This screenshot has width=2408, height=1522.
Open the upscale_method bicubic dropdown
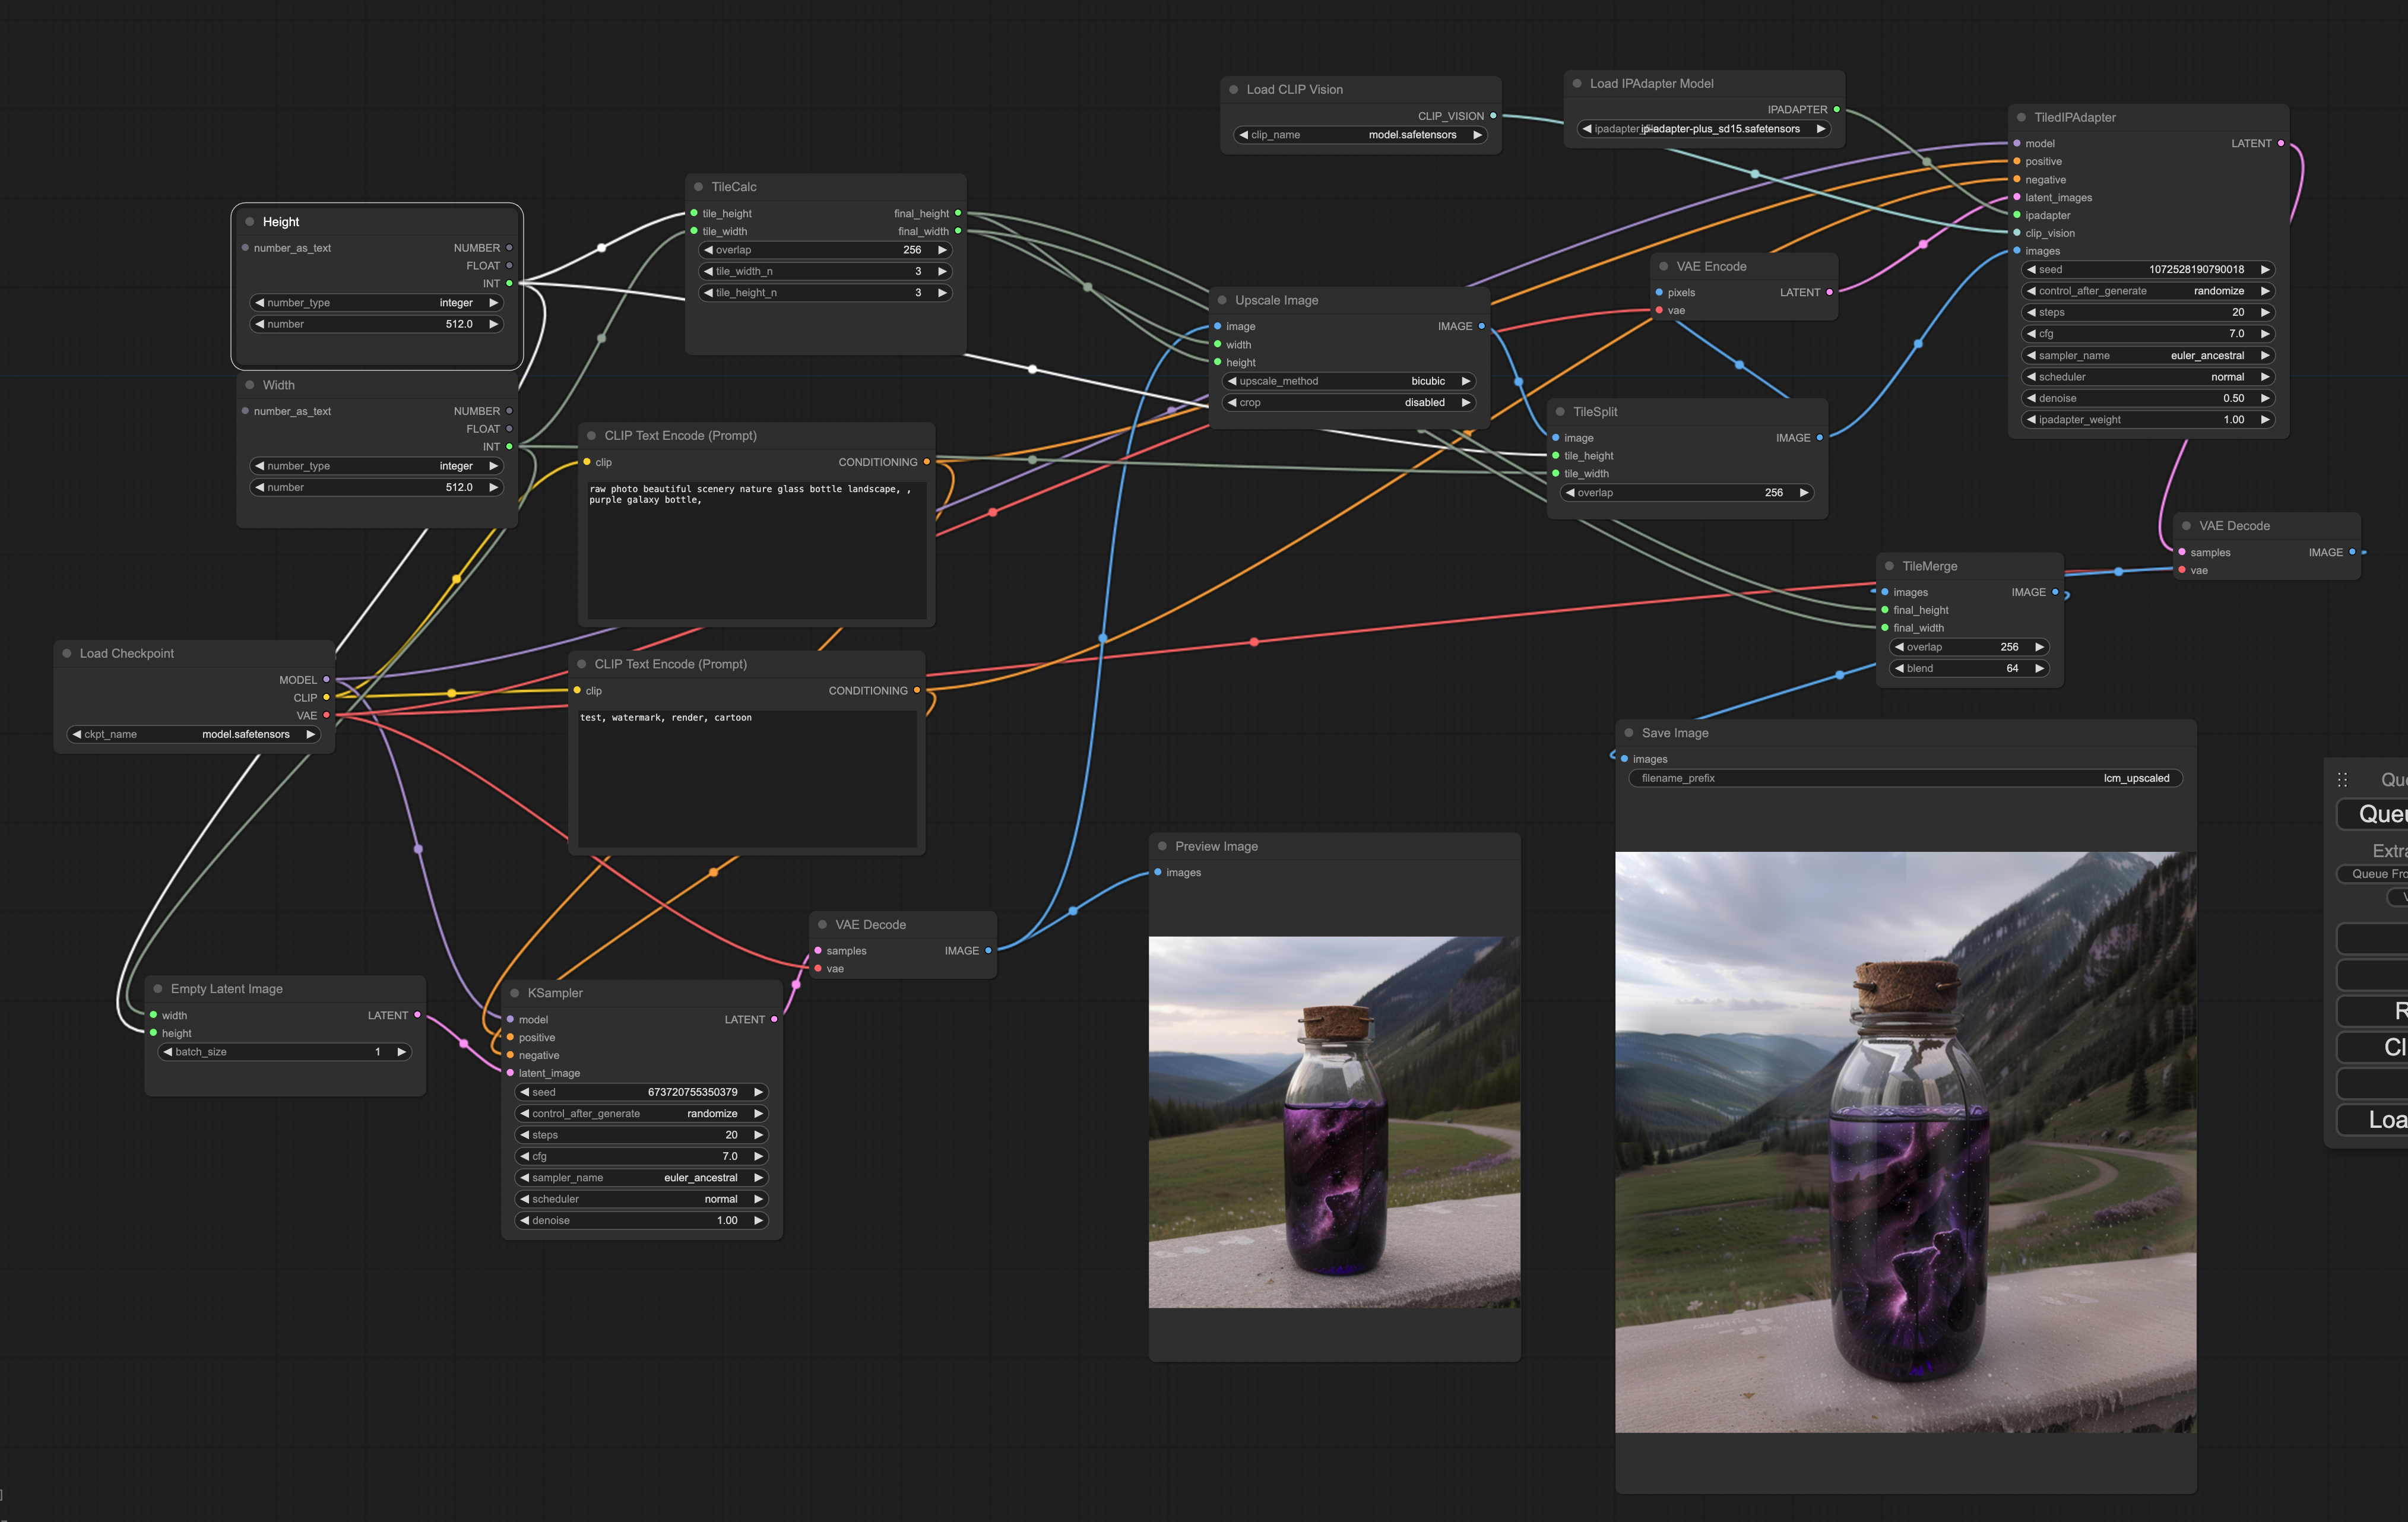[x=1349, y=382]
